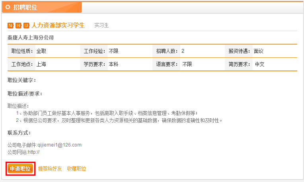Click the 工作地点 value 上海
Screen dimensions: 304x182
pyautogui.click(x=41, y=64)
